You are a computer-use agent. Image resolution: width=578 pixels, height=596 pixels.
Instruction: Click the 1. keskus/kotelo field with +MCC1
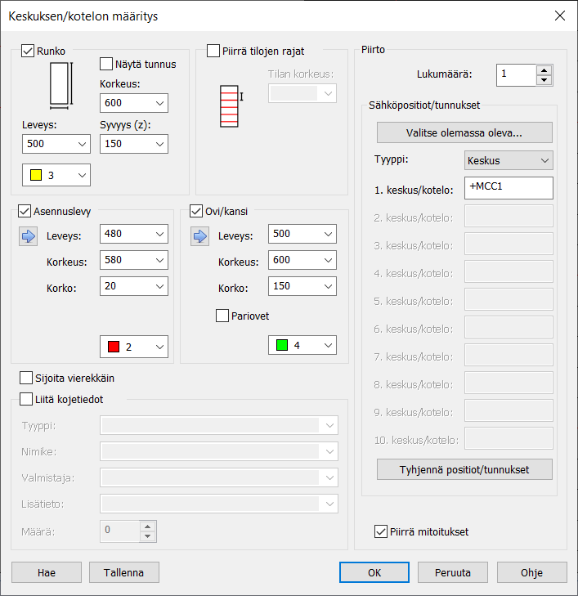[x=508, y=188]
